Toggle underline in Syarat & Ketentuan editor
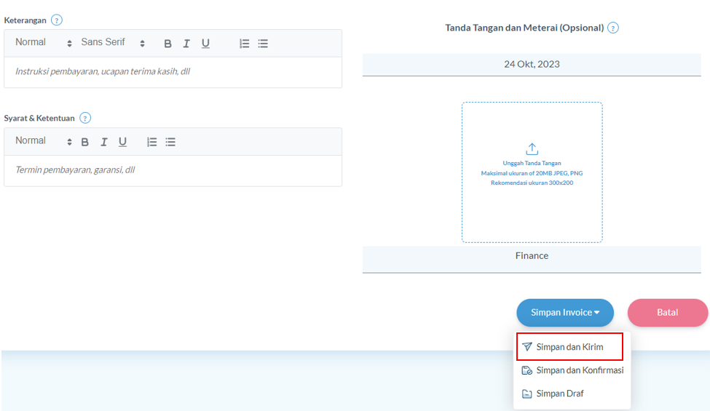 pyautogui.click(x=122, y=142)
